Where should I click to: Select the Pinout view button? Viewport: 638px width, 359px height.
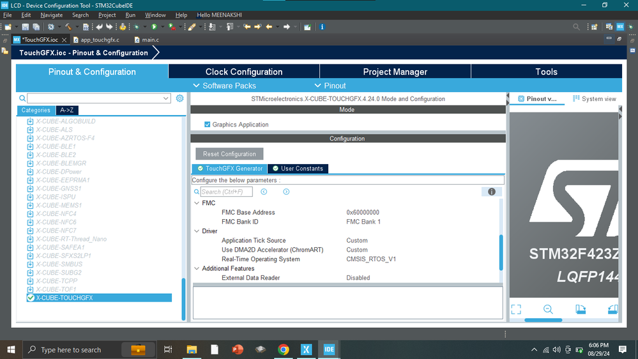tap(537, 99)
